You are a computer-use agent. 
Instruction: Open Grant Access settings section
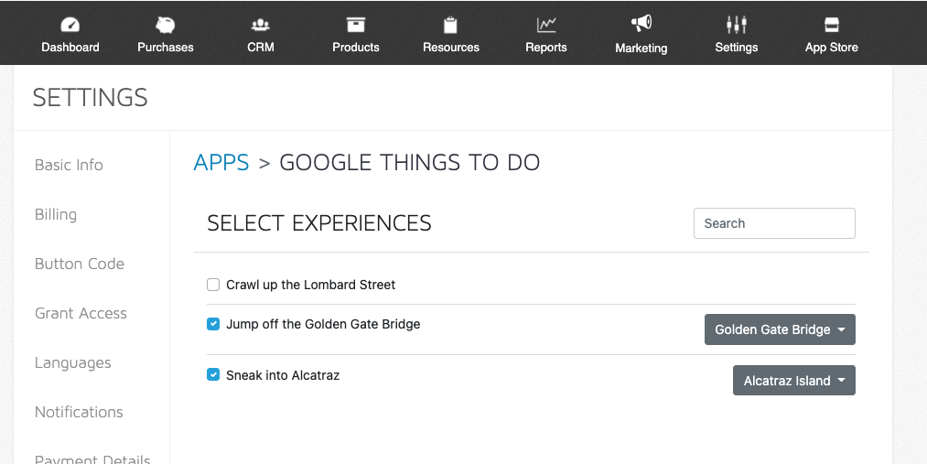81,313
